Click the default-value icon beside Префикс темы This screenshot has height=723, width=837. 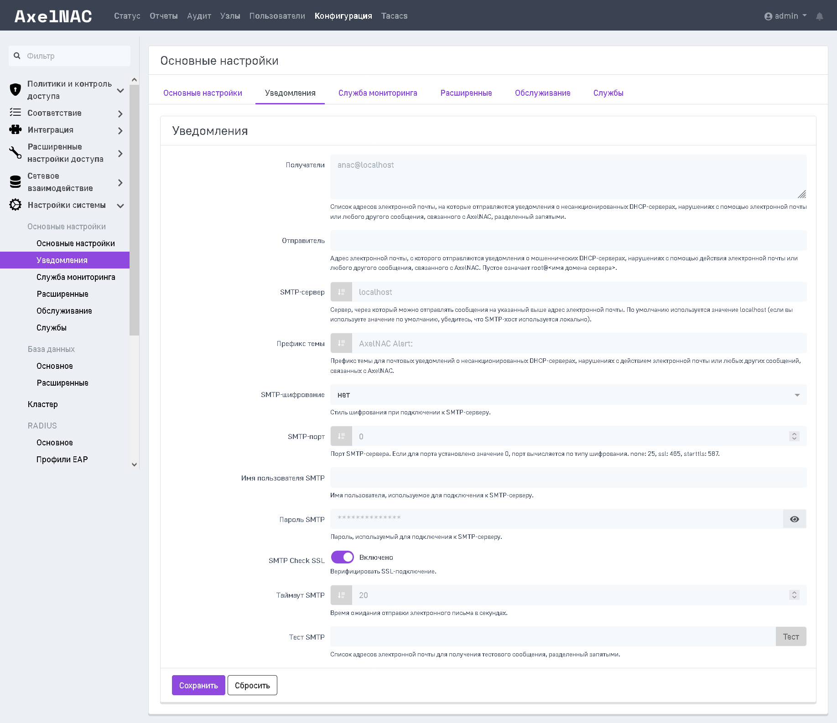coord(341,343)
